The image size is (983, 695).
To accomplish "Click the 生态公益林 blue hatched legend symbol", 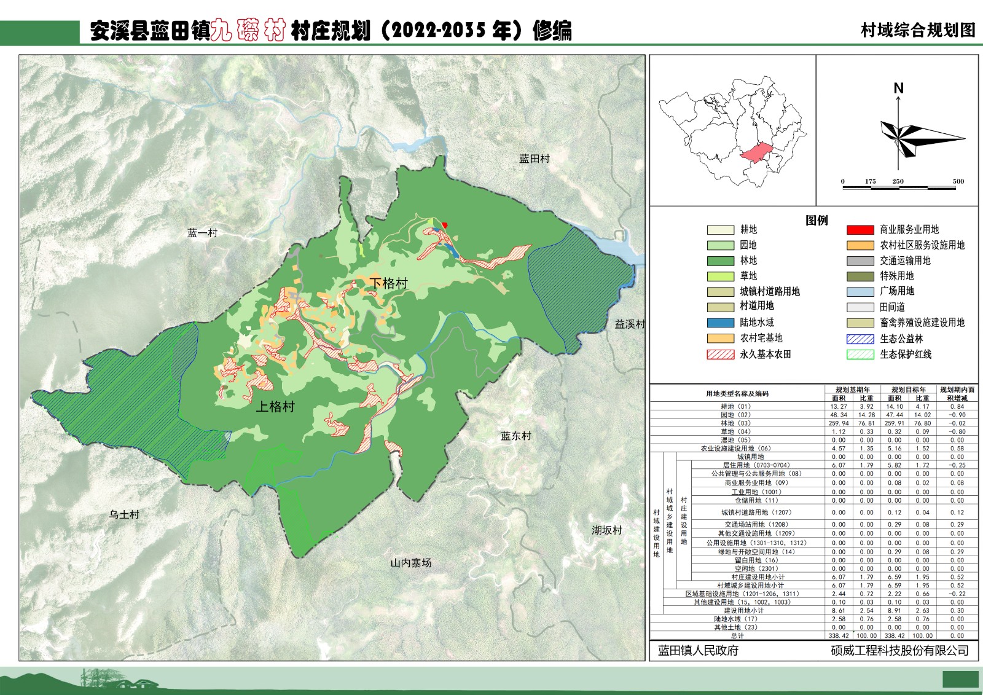I will click(x=860, y=339).
